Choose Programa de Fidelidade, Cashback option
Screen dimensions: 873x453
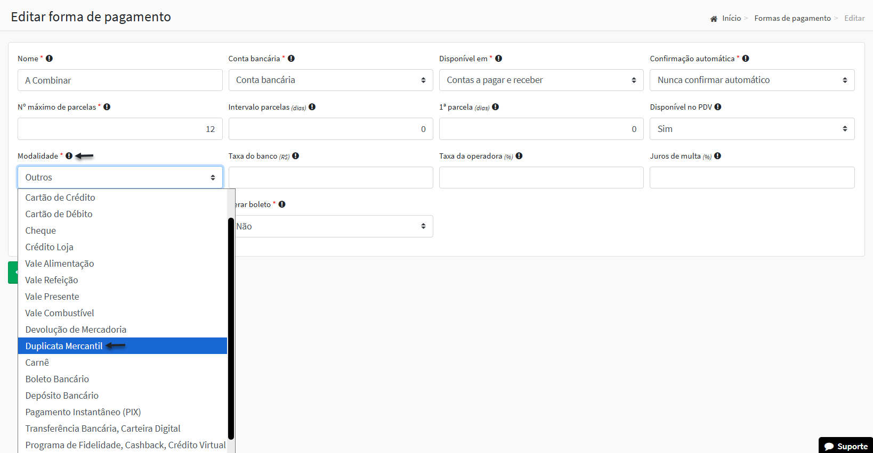[x=123, y=445]
